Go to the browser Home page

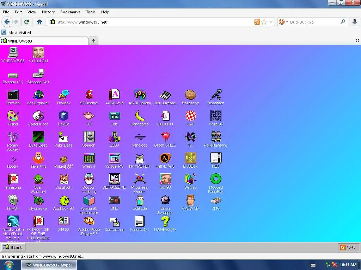point(39,22)
